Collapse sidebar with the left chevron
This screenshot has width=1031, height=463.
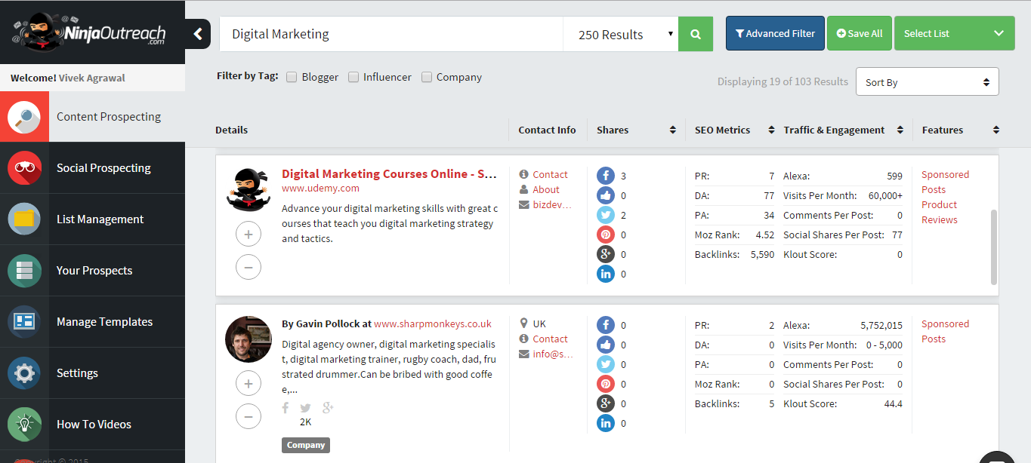[198, 34]
